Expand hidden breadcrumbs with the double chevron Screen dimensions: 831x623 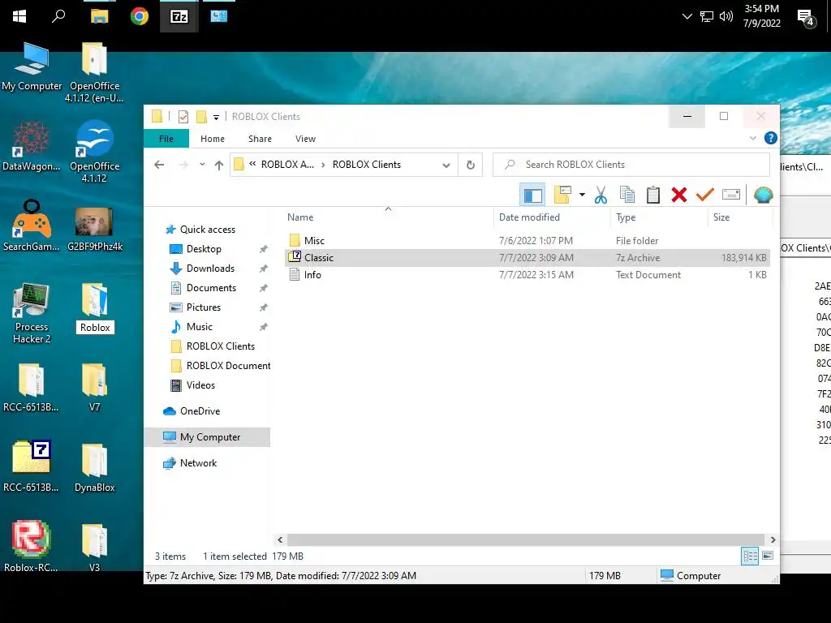[252, 164]
